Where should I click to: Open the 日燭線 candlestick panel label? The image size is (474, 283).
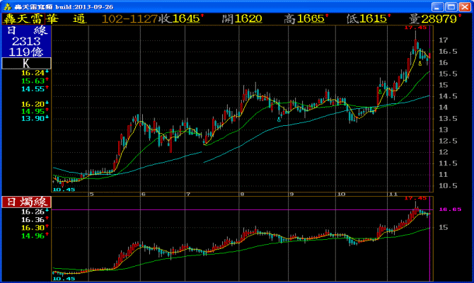click(24, 202)
